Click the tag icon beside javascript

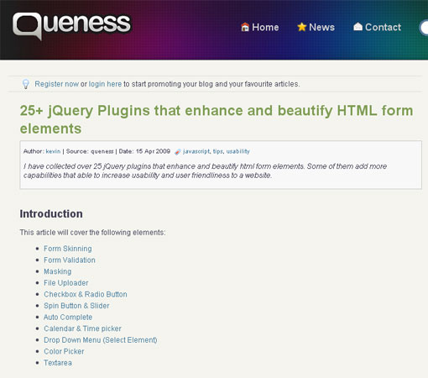[x=177, y=152]
